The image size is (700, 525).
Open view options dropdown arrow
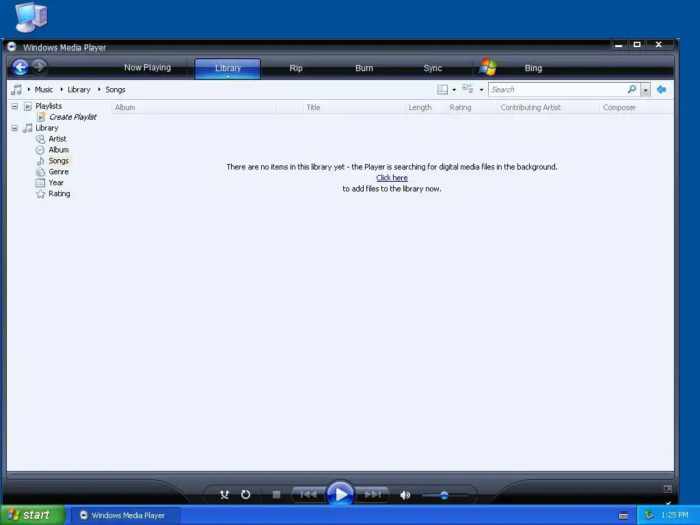(x=481, y=90)
